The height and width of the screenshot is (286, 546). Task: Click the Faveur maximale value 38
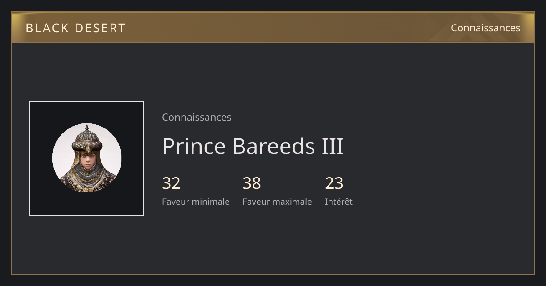[252, 183]
